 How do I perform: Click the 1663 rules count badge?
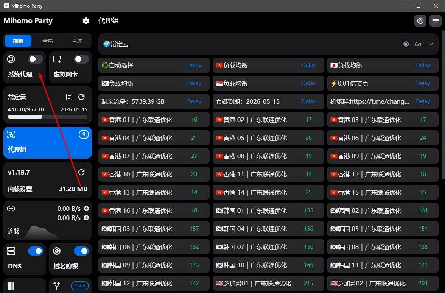tap(80, 286)
